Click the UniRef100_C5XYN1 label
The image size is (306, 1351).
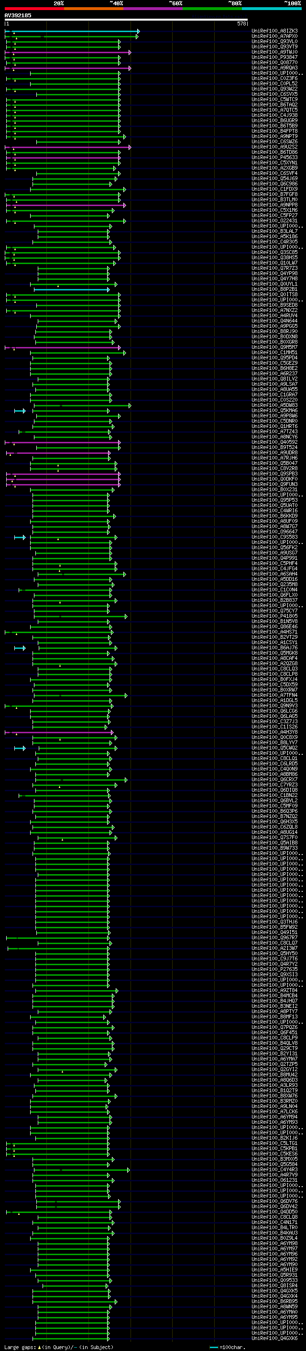(x=274, y=162)
